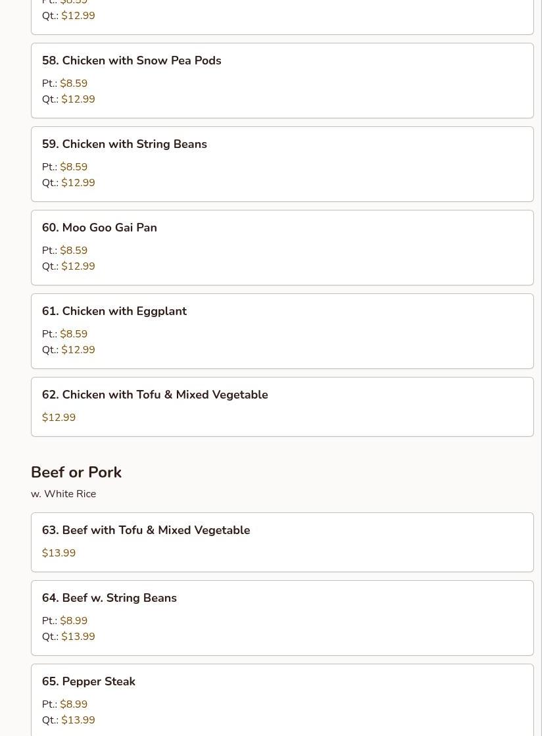The image size is (555, 736).
Task: Select quart price of Chicken with String Beans
Action: (78, 183)
